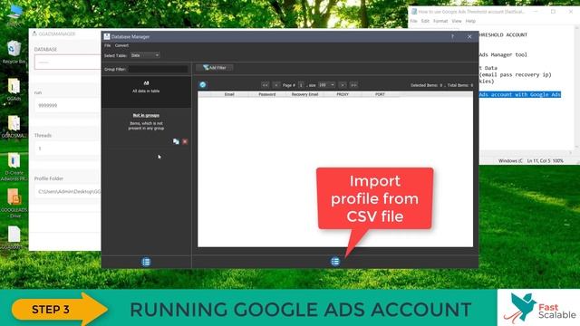Viewport: 580px width, 326px height.
Task: Click the Add Filter button
Action: pos(215,68)
